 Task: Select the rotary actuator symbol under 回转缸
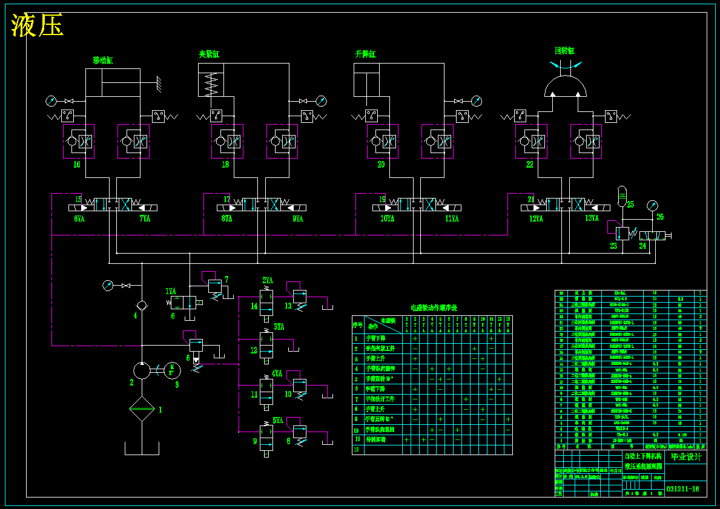coord(565,87)
